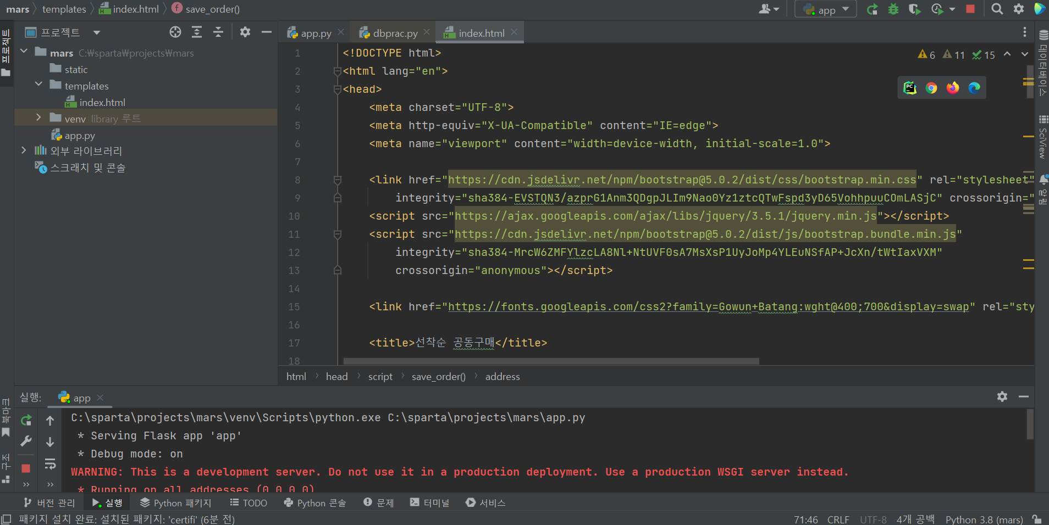Close the dbprac.py tab
The image size is (1049, 525).
tap(427, 32)
